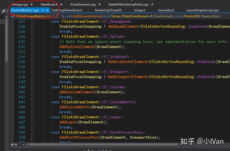Click EnablePixelSnapping on line 128
The height and width of the screenshot is (151, 230).
(x=80, y=26)
